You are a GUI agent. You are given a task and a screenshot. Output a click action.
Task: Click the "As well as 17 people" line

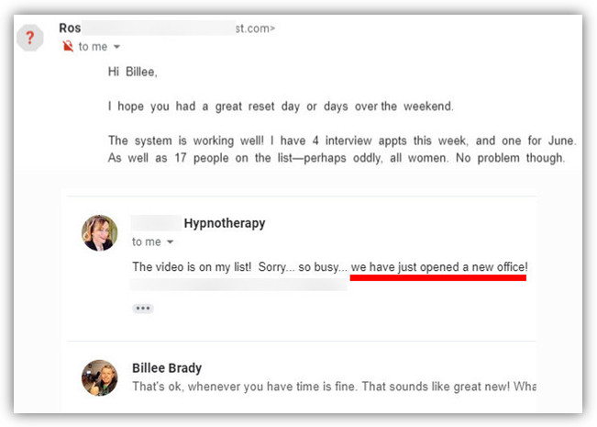pos(339,158)
